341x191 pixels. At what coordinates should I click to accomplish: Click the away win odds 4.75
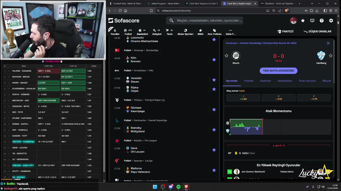(314, 98)
